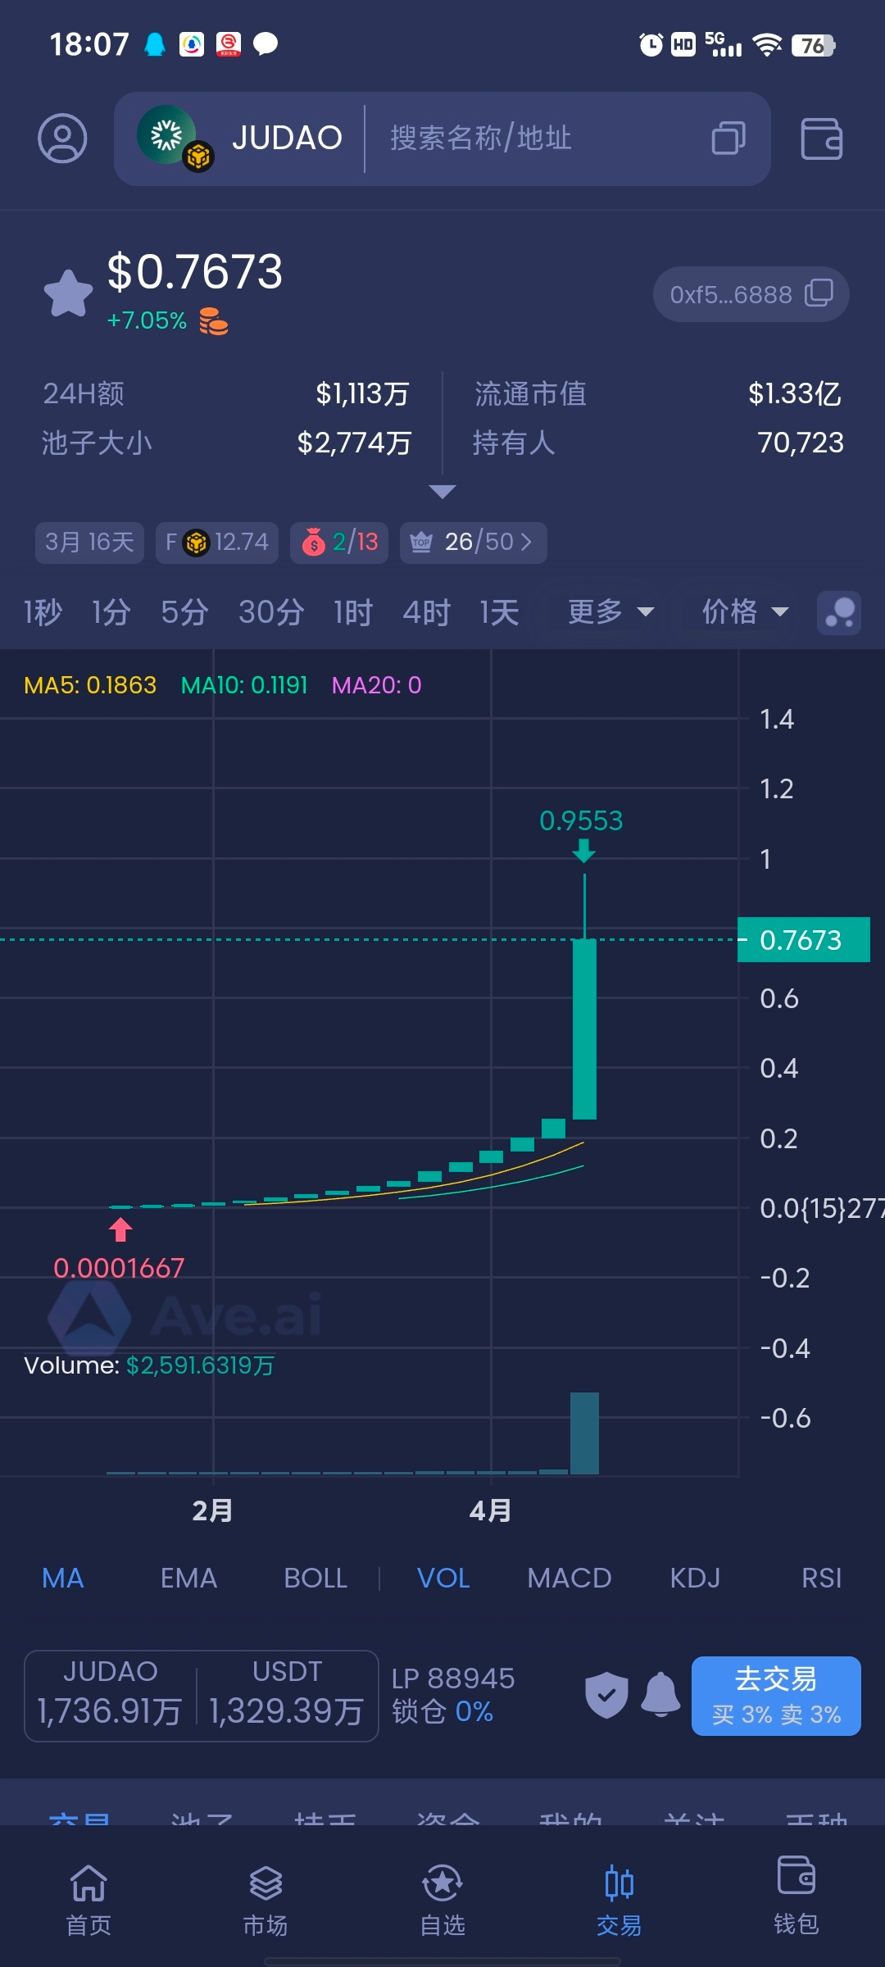Open the 价格 display dropdown

[745, 612]
